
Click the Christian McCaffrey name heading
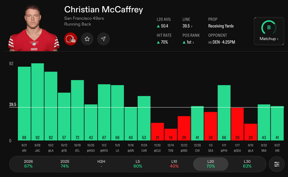[103, 10]
